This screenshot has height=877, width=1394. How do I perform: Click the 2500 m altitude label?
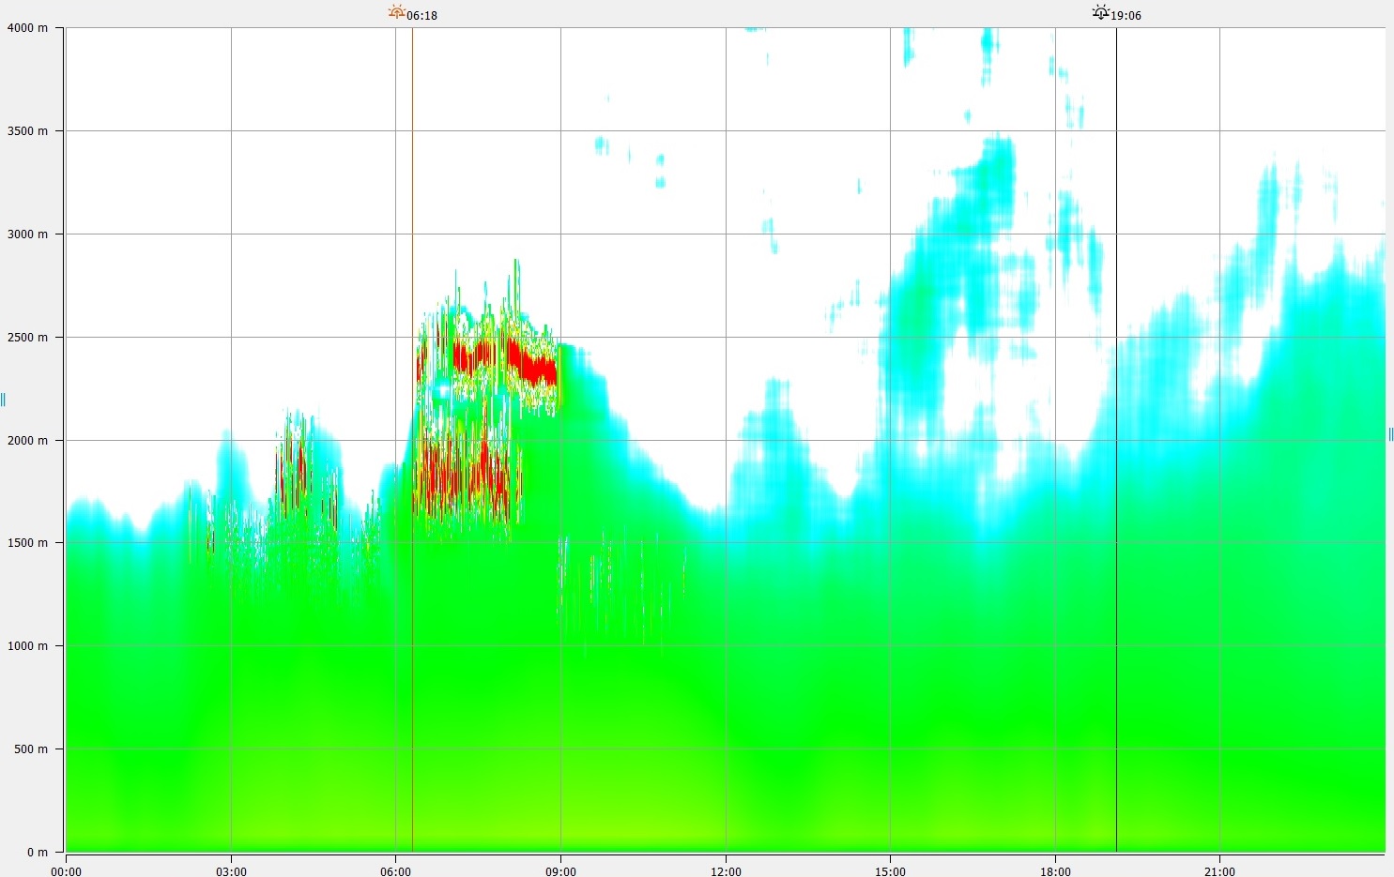click(27, 338)
